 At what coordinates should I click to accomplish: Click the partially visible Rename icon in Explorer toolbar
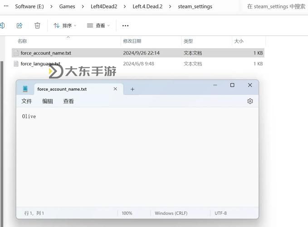(x=2, y=25)
